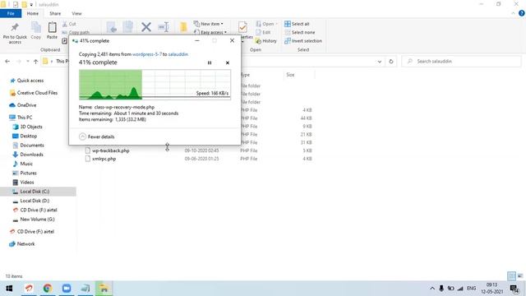Select Local Disk (C:) in sidebar
The image size is (526, 296).
point(38,192)
